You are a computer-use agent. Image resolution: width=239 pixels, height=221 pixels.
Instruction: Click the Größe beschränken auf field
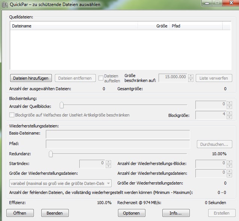(x=173, y=78)
